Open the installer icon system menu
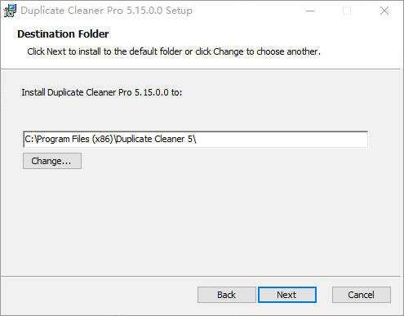The image size is (404, 316). tap(10, 11)
